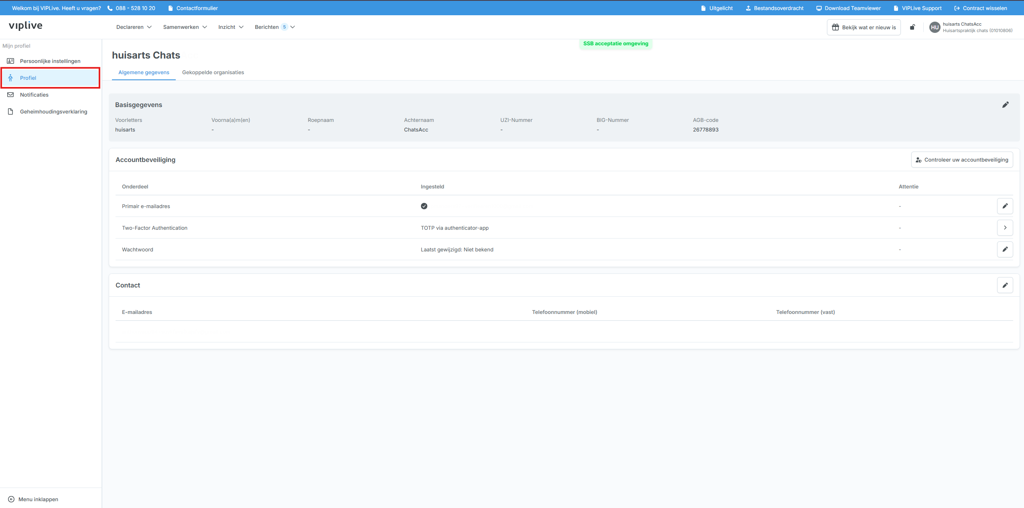Open the Uitgelicht link
This screenshot has width=1024, height=508.
click(717, 8)
